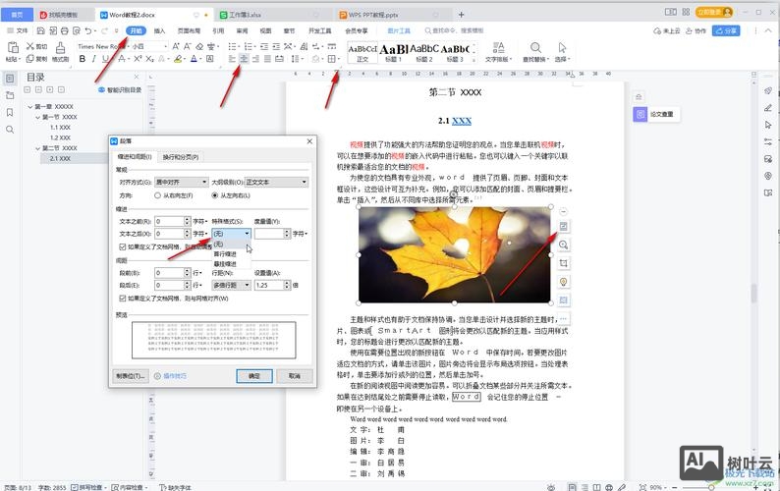Click the Paste clipboard icon
The height and width of the screenshot is (491, 780).
(x=13, y=48)
